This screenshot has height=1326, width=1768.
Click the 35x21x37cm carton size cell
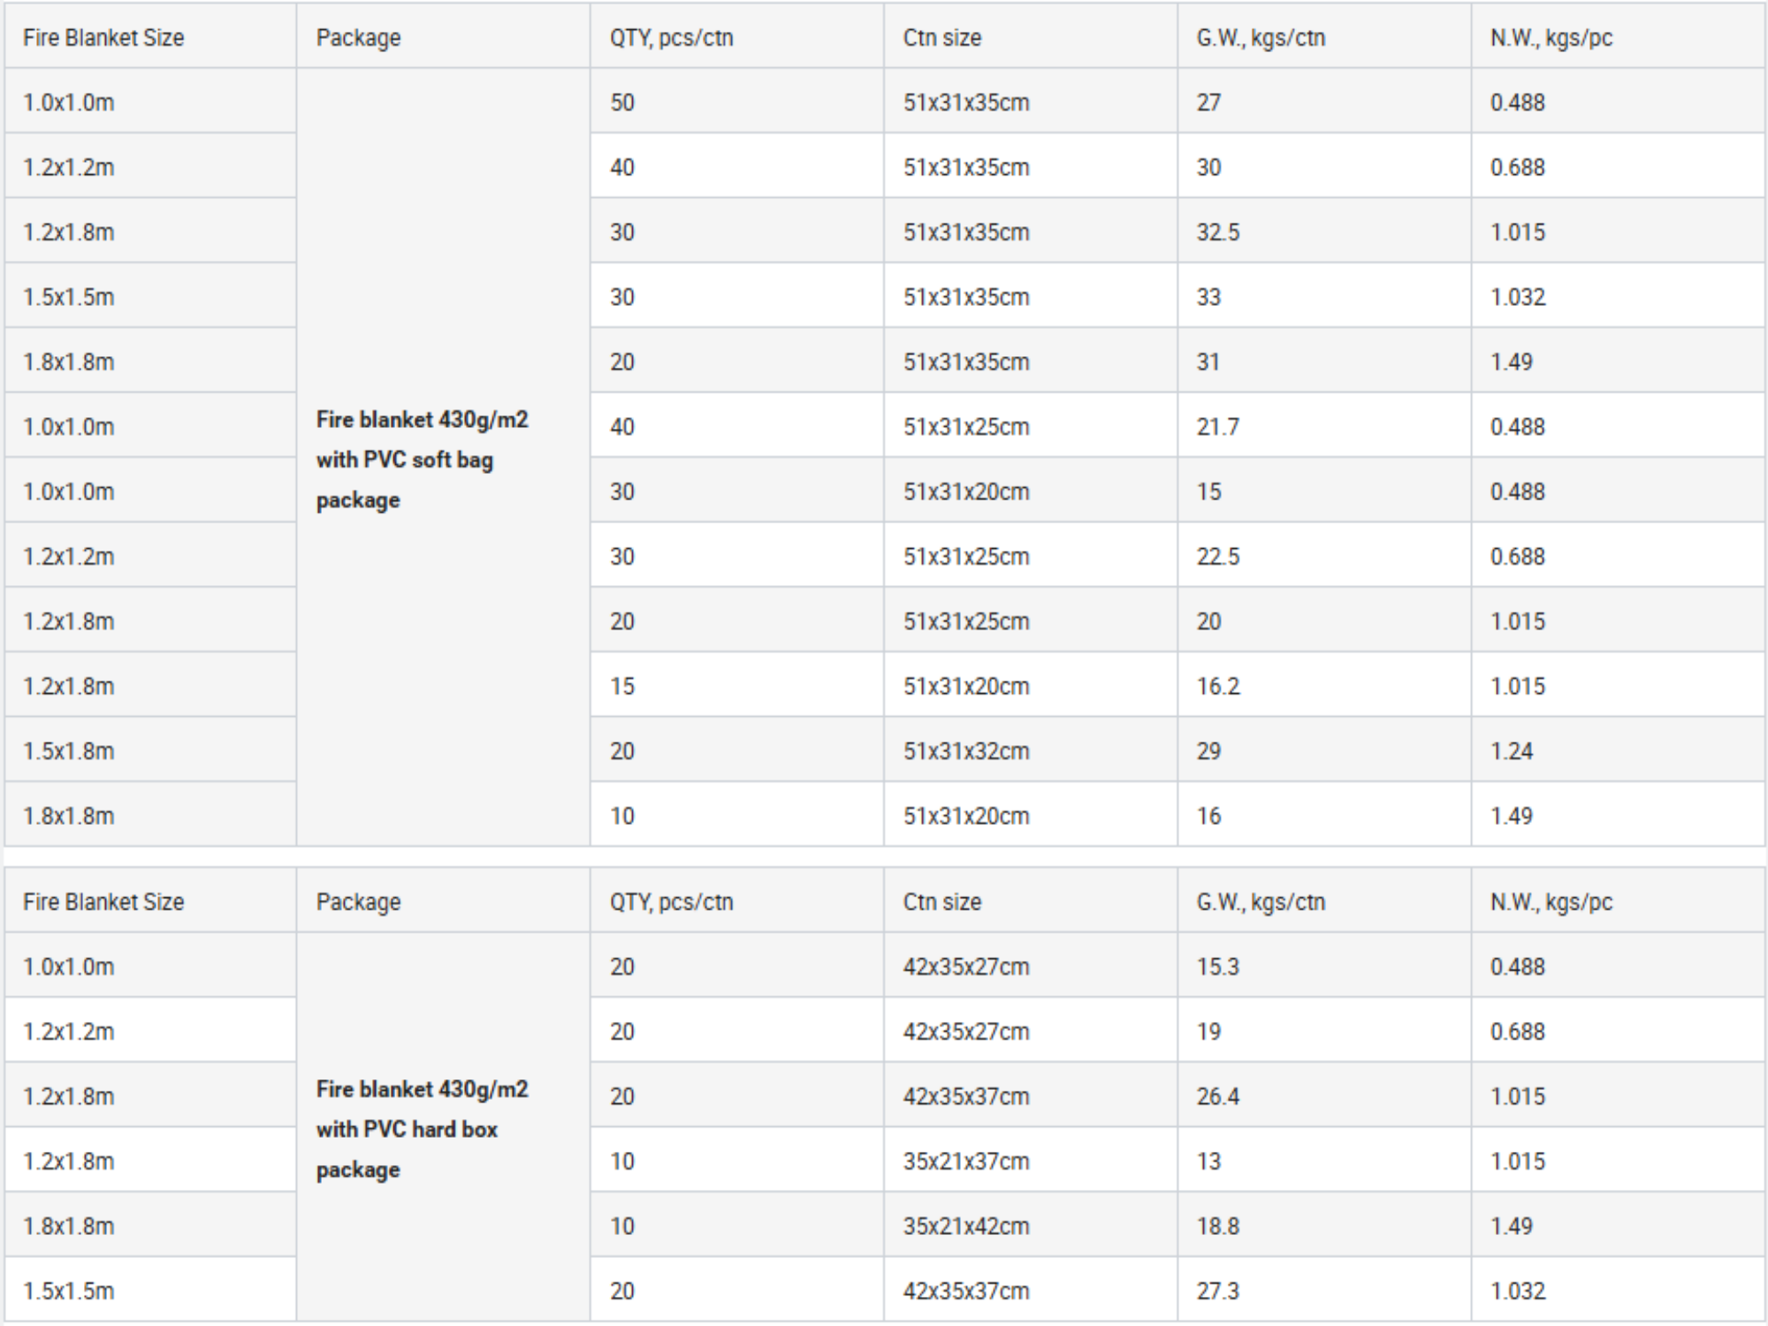click(966, 1162)
